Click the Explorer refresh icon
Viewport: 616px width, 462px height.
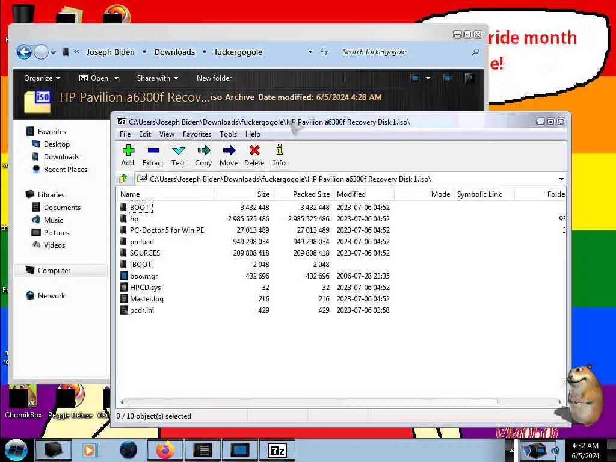point(324,52)
